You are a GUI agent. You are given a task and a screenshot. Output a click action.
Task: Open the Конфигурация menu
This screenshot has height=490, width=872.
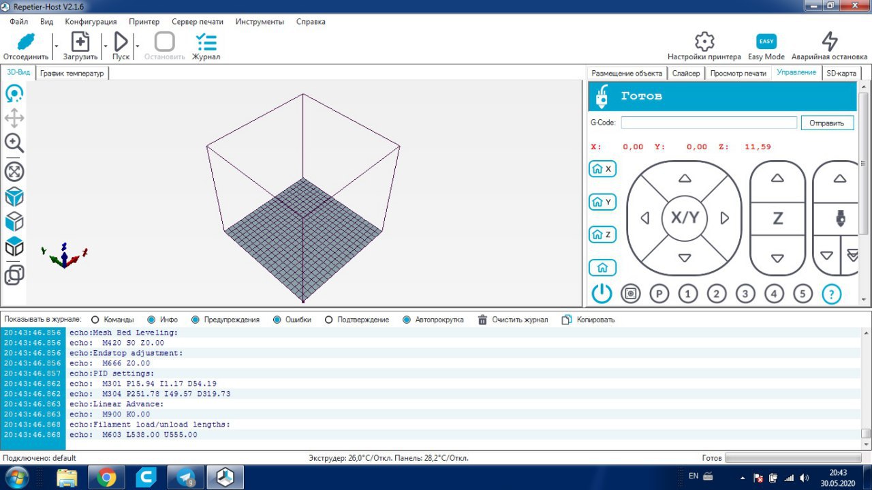click(91, 22)
